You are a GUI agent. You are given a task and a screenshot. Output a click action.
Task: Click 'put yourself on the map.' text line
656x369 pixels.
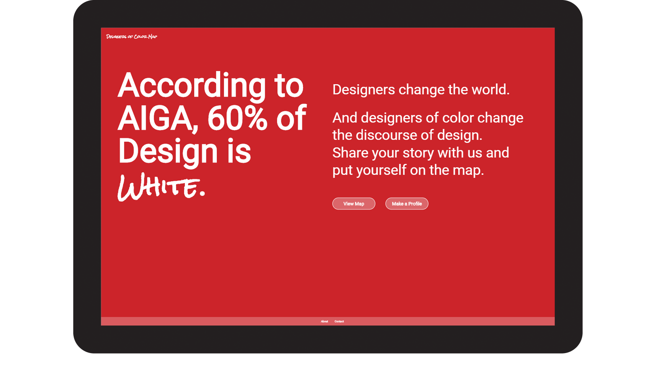(x=408, y=170)
